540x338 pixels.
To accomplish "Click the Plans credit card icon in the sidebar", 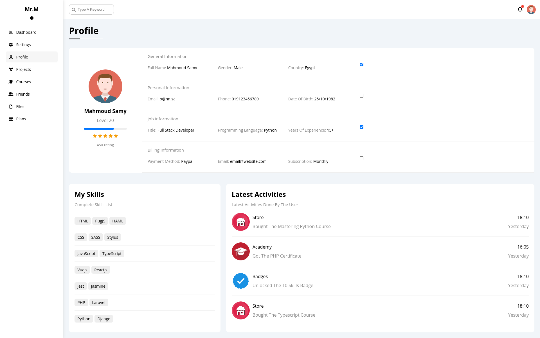I will (11, 119).
